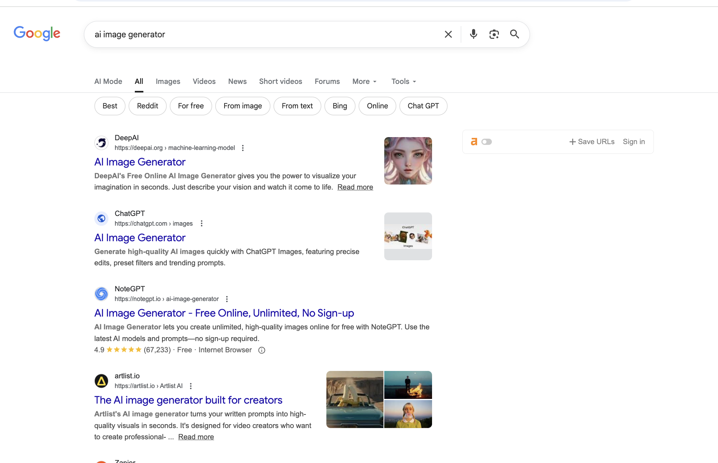Click the NoteGPT favicon
This screenshot has height=463, width=718.
pyautogui.click(x=101, y=294)
